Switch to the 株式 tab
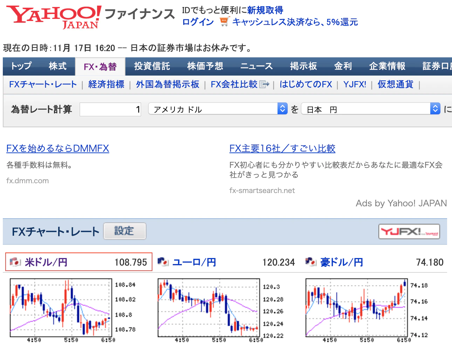452x349 pixels. click(x=57, y=66)
